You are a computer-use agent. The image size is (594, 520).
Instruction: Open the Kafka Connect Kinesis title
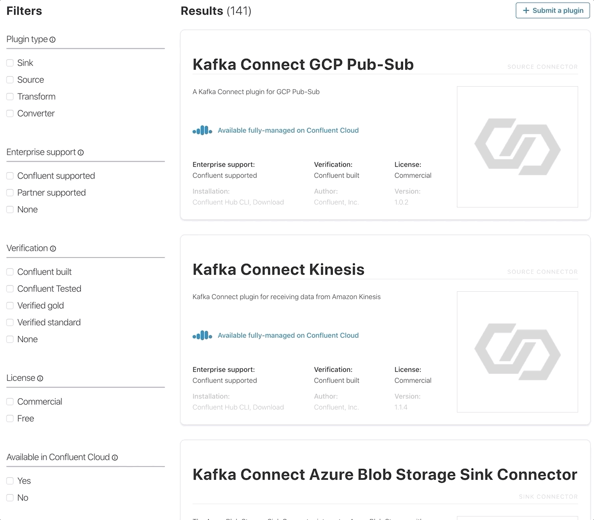[x=278, y=269]
